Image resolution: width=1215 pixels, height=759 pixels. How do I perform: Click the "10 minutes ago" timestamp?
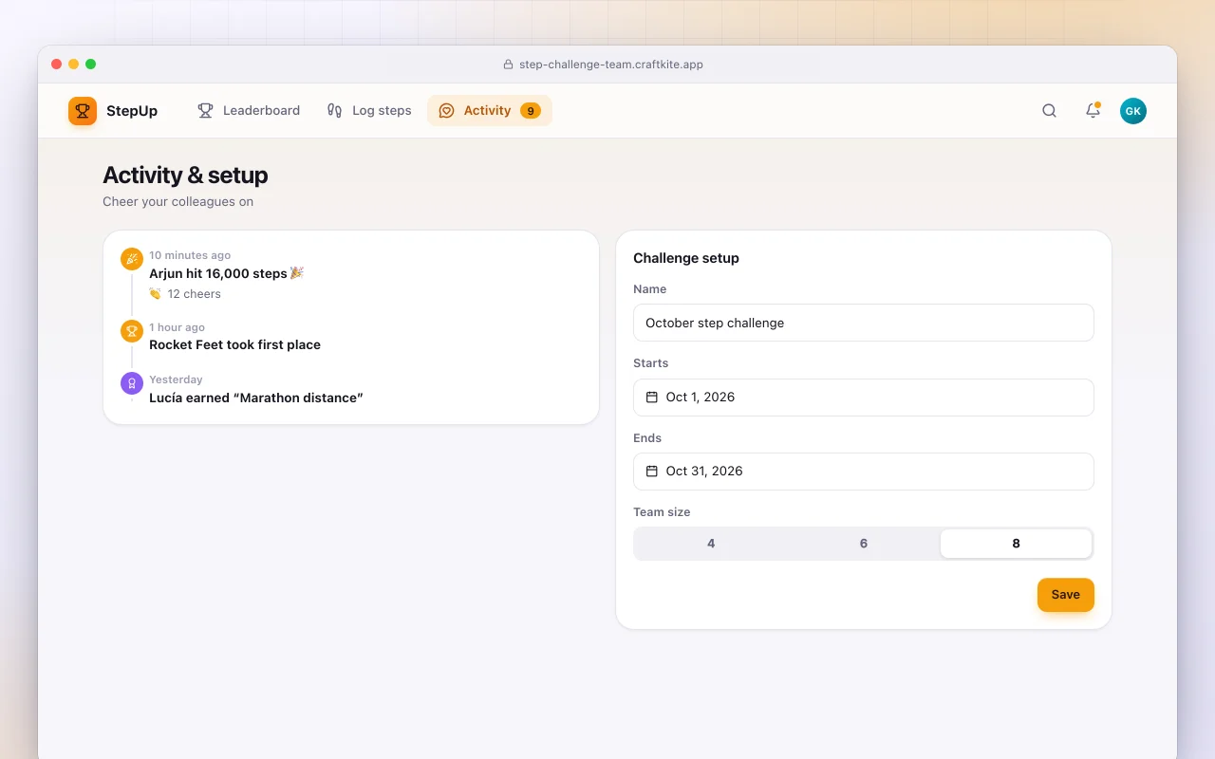190,255
